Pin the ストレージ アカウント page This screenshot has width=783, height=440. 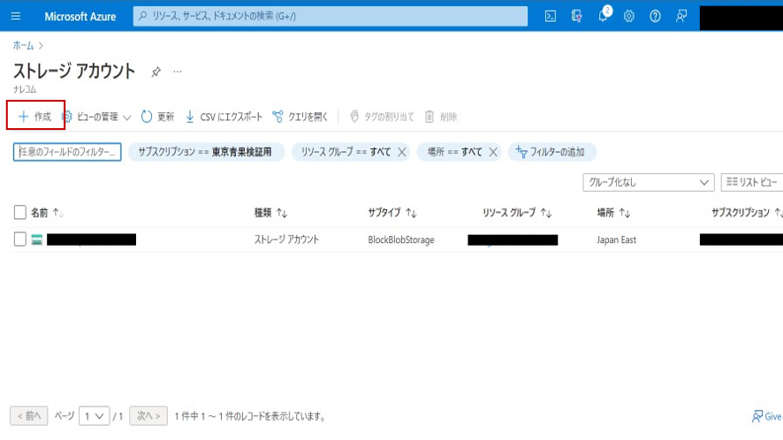156,72
